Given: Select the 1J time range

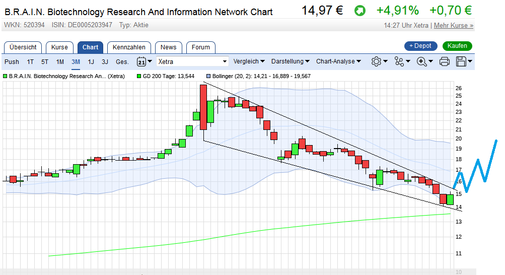Looking at the screenshot, I should (x=91, y=61).
